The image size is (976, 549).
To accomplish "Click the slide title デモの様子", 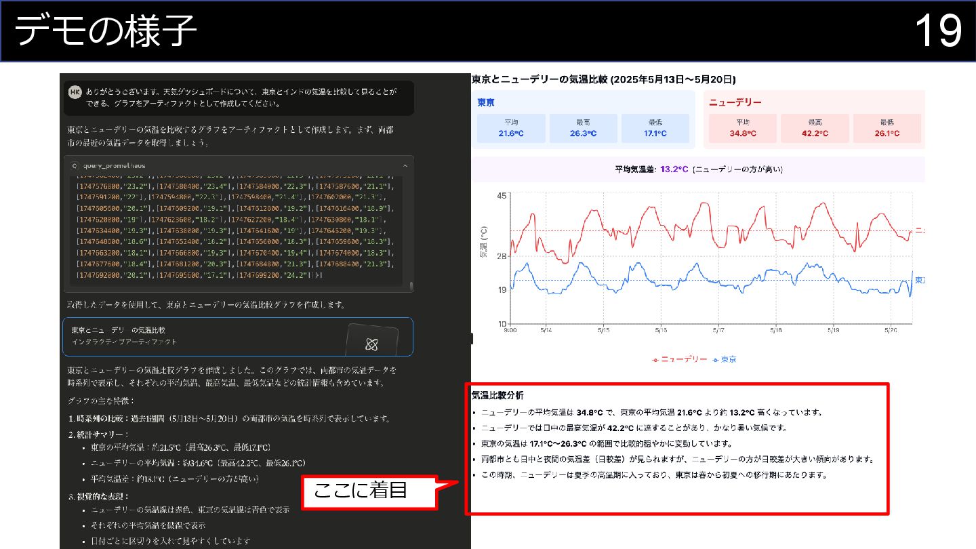I will point(106,31).
